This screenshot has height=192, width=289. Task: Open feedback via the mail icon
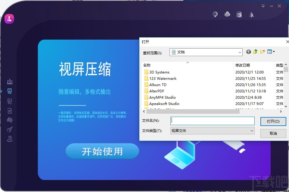(x=239, y=14)
